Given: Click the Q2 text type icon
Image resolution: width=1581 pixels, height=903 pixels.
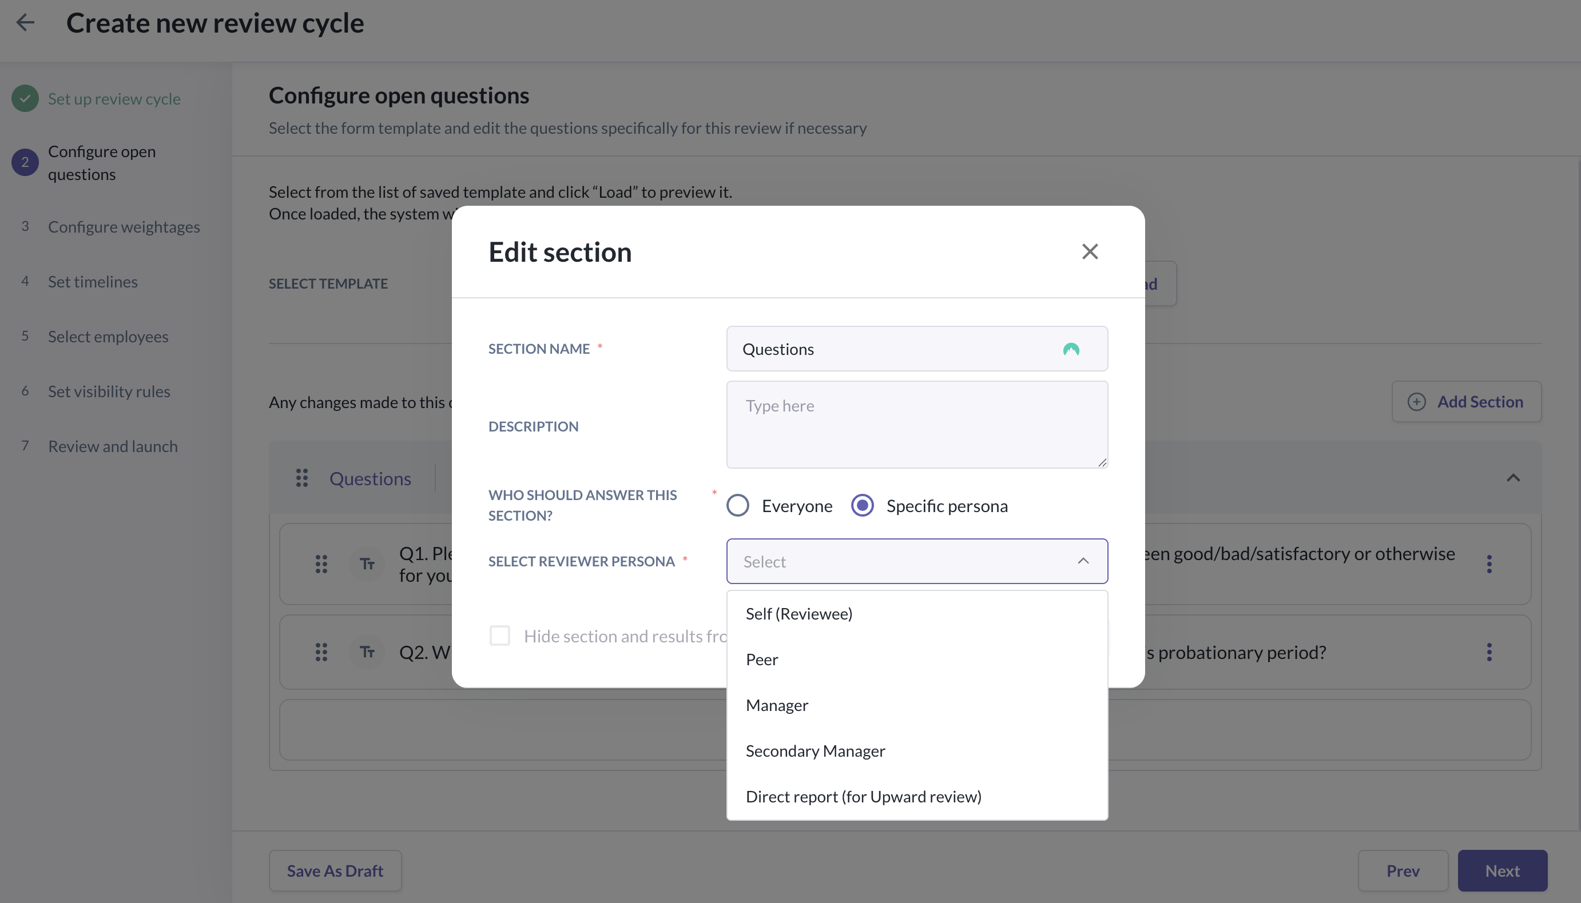Looking at the screenshot, I should pos(367,652).
